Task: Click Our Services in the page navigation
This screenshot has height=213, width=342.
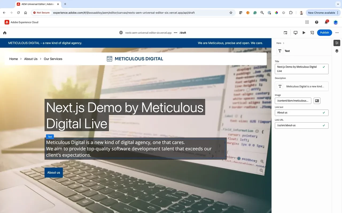Action: pos(53,59)
